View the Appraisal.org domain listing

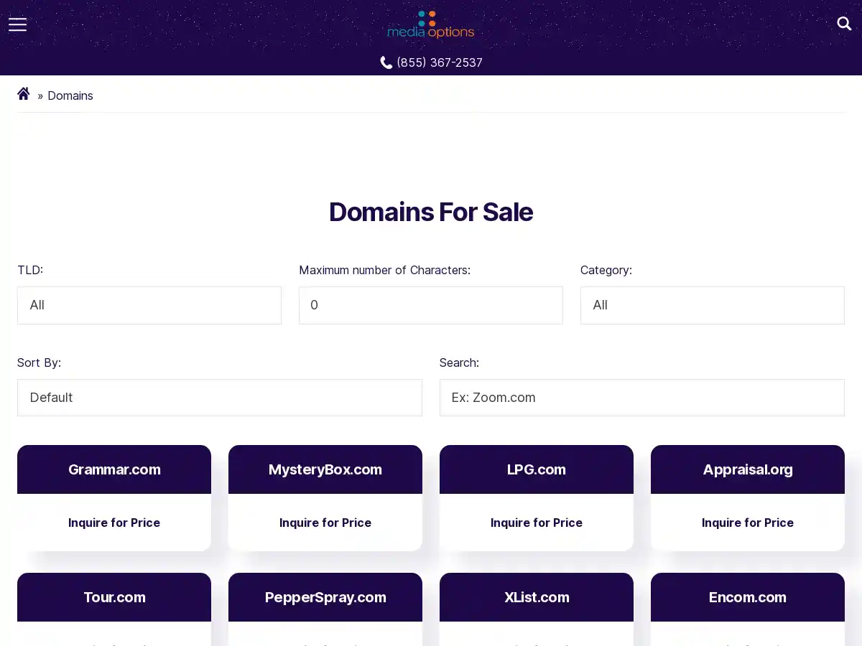point(747,469)
